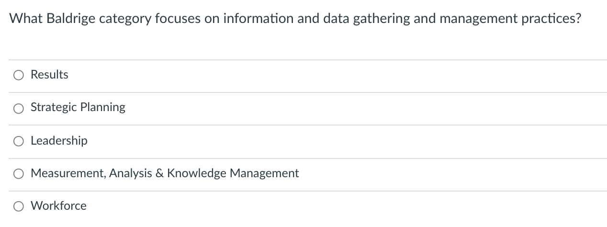
Task: Pick the Measurement, Analysis & Knowledge Management radio
Action: point(18,174)
